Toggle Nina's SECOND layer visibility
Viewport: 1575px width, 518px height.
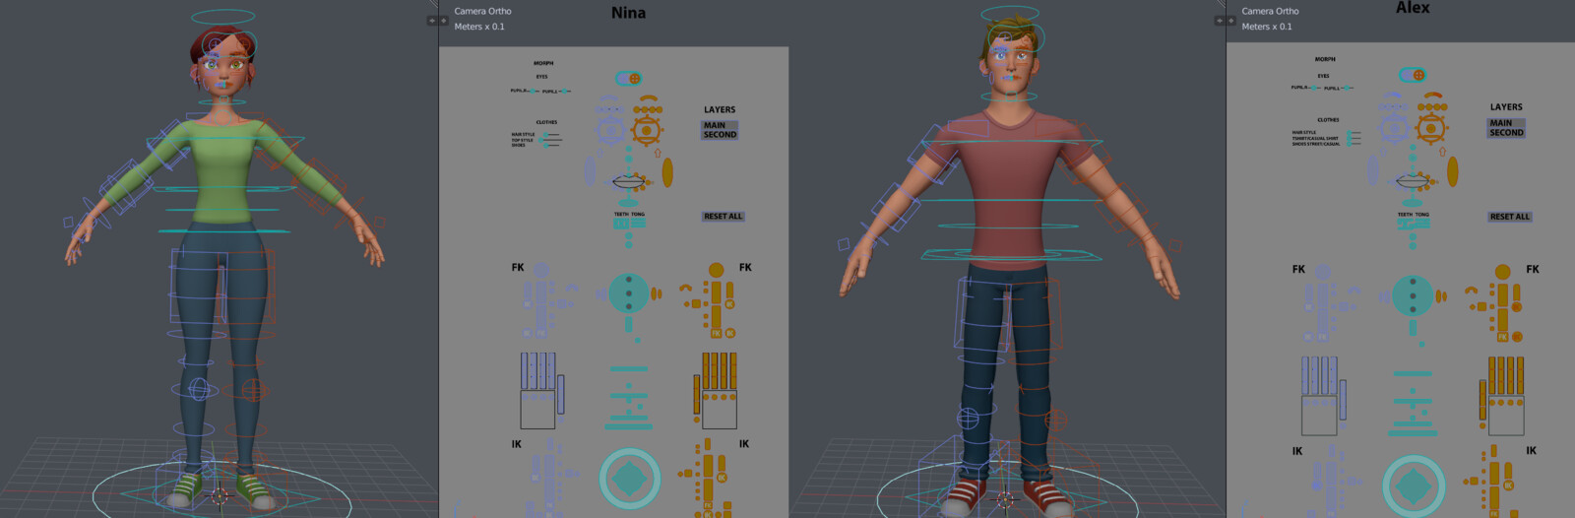720,135
